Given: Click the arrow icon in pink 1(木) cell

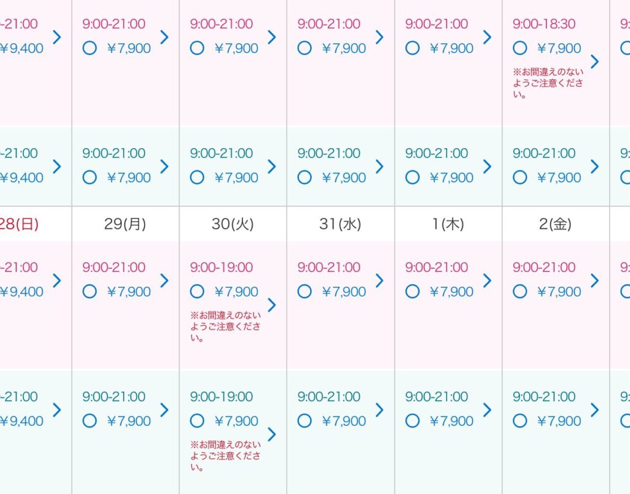Looking at the screenshot, I should click(x=487, y=281).
